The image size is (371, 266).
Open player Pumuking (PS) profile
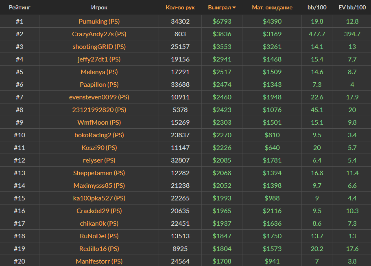pos(99,21)
